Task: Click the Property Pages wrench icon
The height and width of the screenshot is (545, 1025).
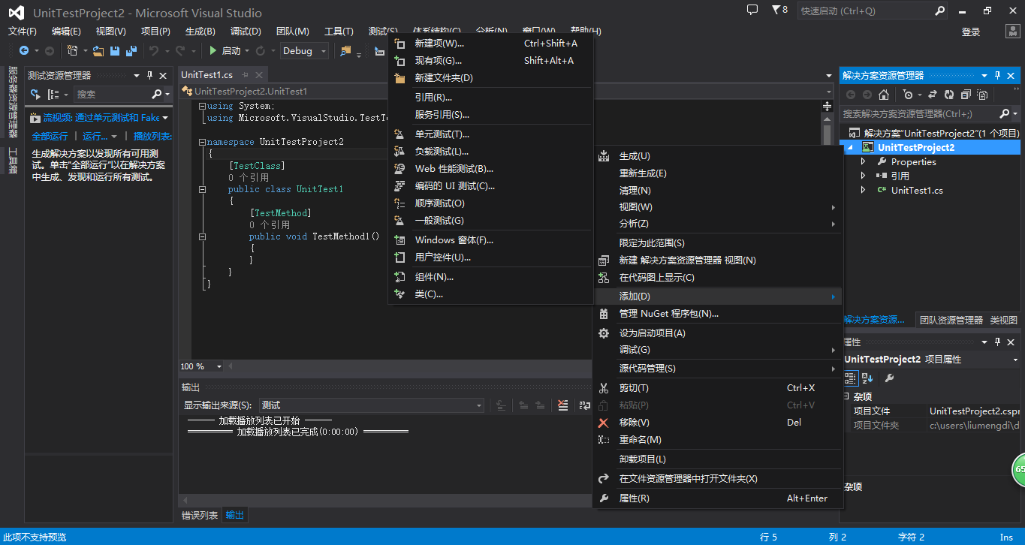Action: (x=889, y=378)
